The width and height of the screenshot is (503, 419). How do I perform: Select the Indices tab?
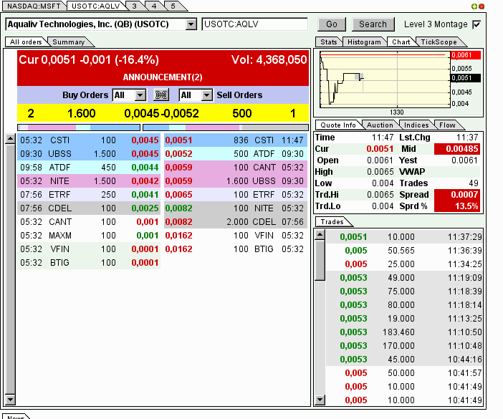[x=416, y=125]
